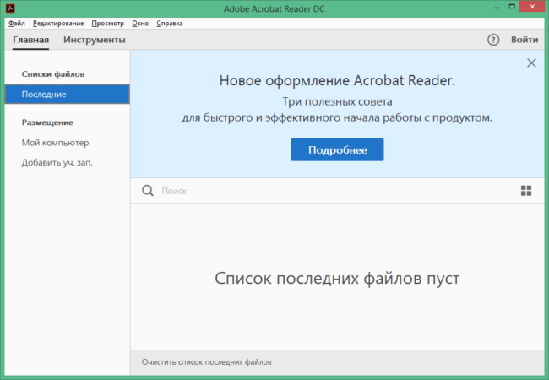
Task: Click the magnifier search icon
Action: 148,191
